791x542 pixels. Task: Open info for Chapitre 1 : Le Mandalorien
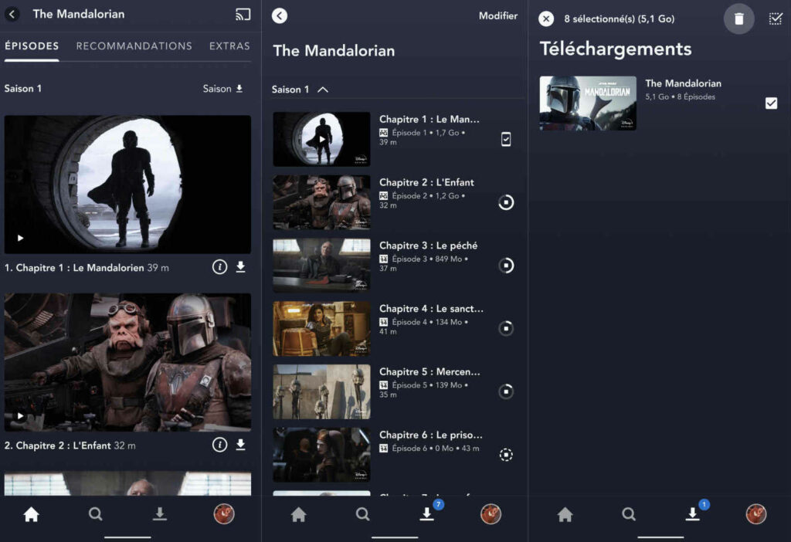pos(219,266)
